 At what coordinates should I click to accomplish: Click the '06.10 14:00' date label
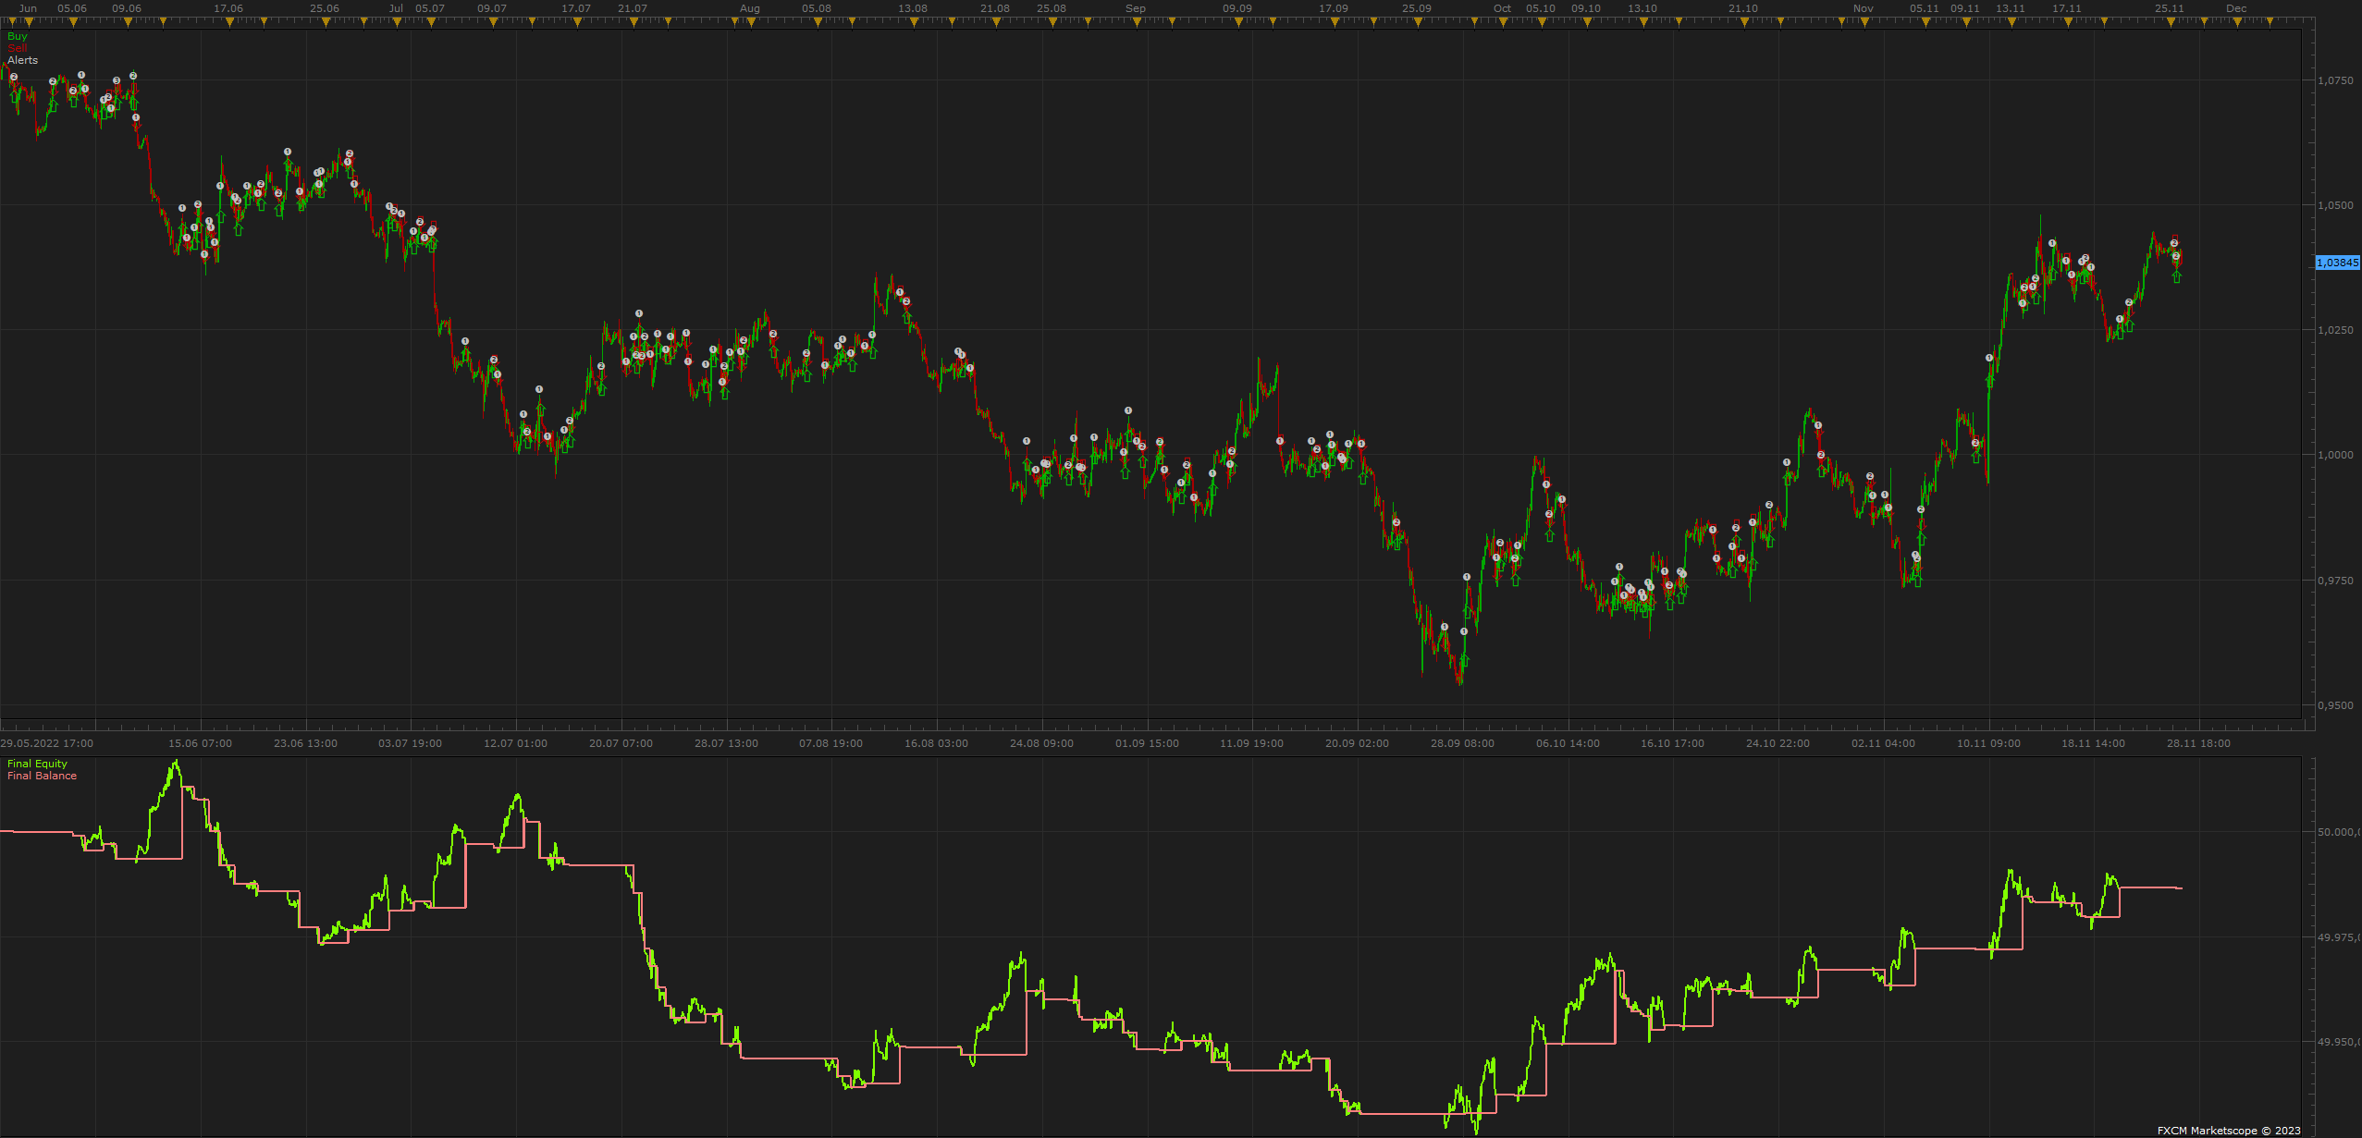click(x=1568, y=743)
